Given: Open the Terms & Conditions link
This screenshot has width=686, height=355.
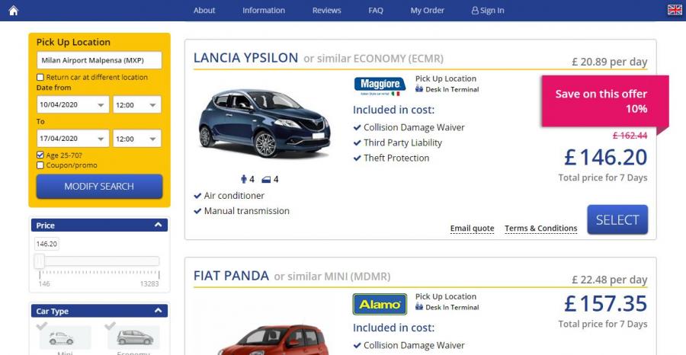Looking at the screenshot, I should click(x=540, y=229).
